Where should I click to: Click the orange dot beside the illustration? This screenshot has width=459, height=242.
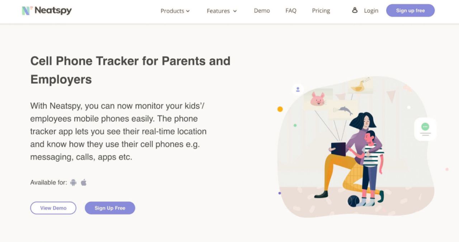click(280, 109)
